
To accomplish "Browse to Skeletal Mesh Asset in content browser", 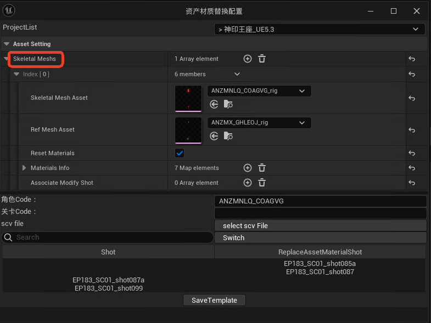I will pyautogui.click(x=228, y=104).
